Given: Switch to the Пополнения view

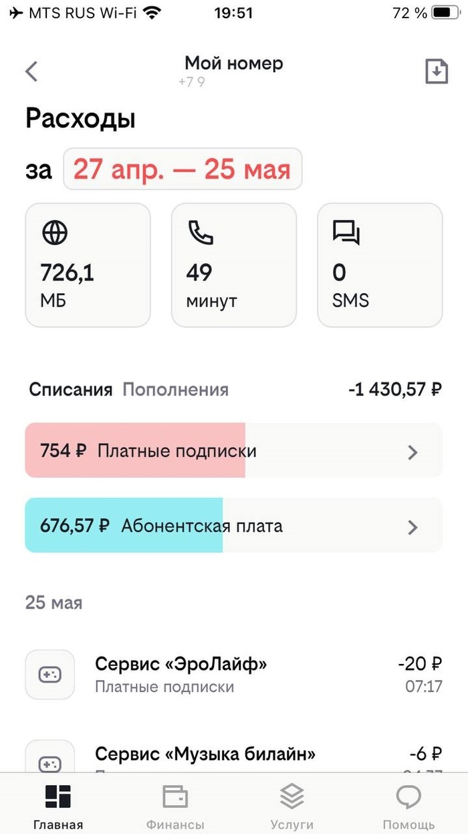Looking at the screenshot, I should (175, 390).
